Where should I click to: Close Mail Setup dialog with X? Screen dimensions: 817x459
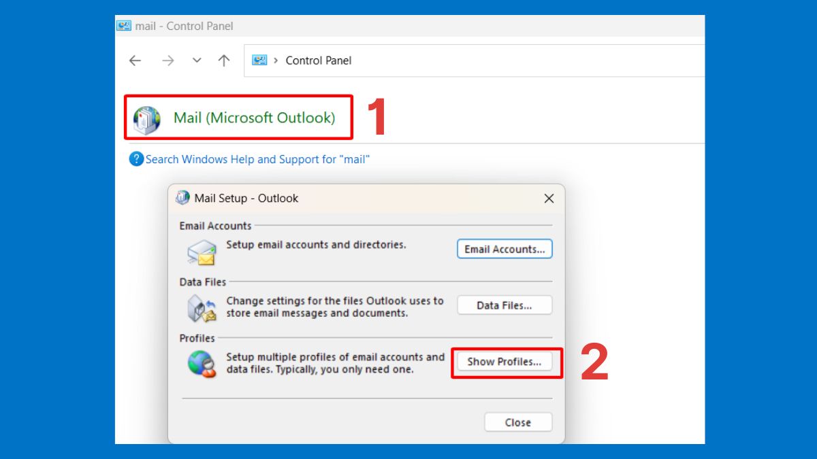tap(549, 199)
